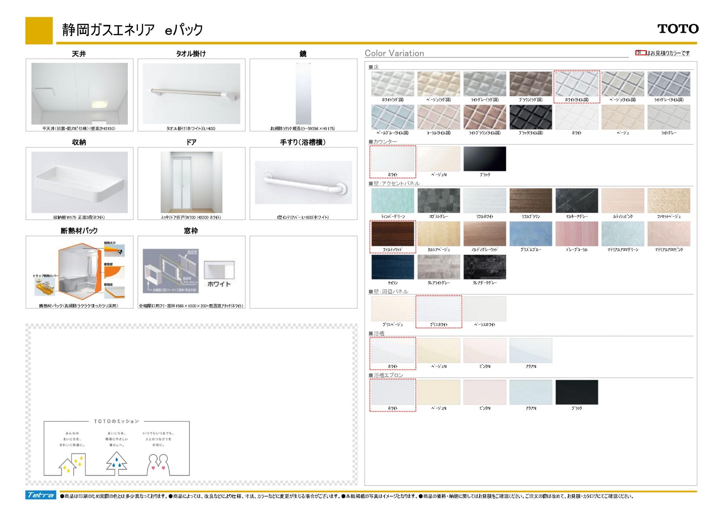Screen dimensions: 716x506
Task: Choose peripheral panel プリエホワイト
Action: coord(439,309)
